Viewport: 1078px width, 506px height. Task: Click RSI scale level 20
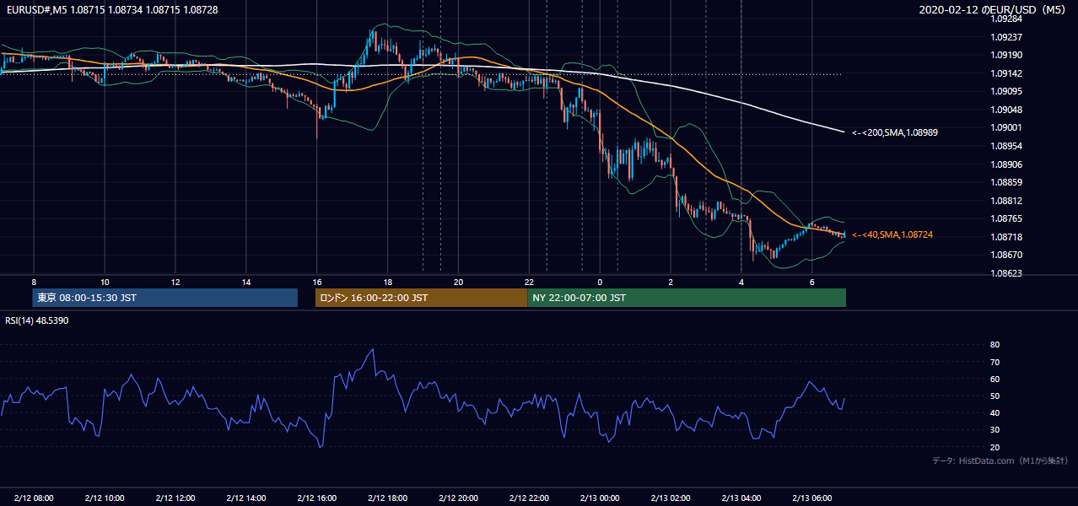(994, 447)
